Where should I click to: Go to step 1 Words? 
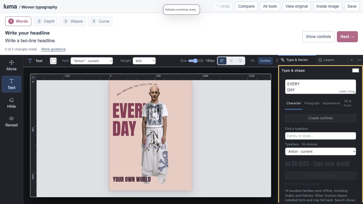coord(18,21)
